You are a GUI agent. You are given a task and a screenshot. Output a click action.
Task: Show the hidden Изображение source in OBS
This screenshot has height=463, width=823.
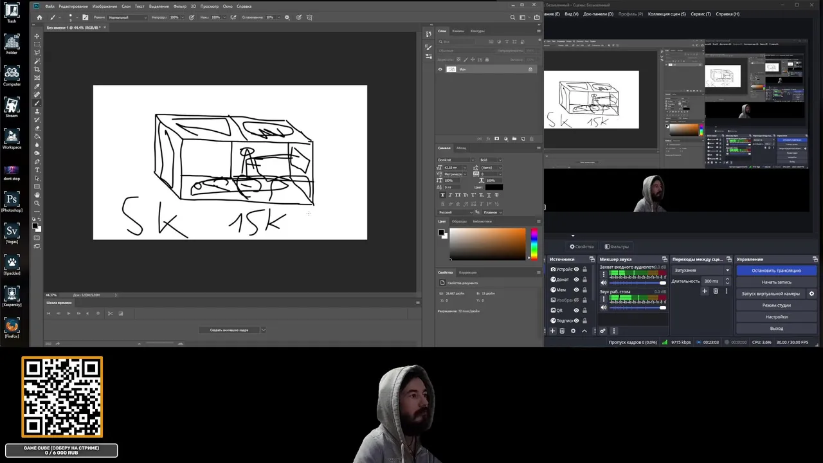[x=576, y=300]
